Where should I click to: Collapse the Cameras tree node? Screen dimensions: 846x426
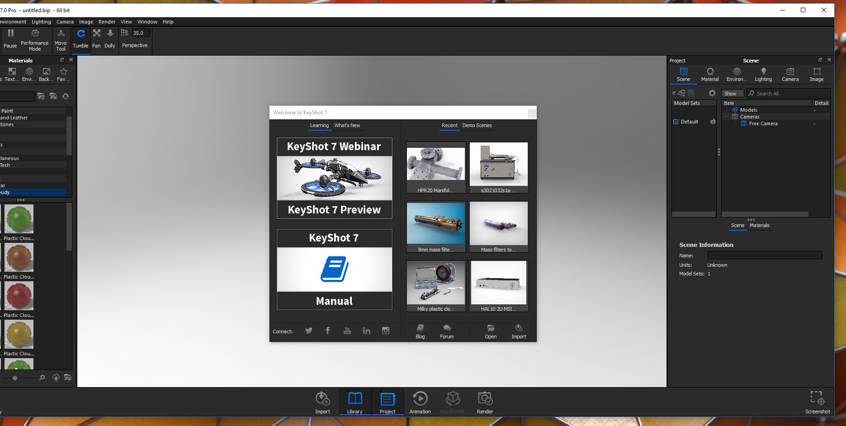tap(727, 117)
